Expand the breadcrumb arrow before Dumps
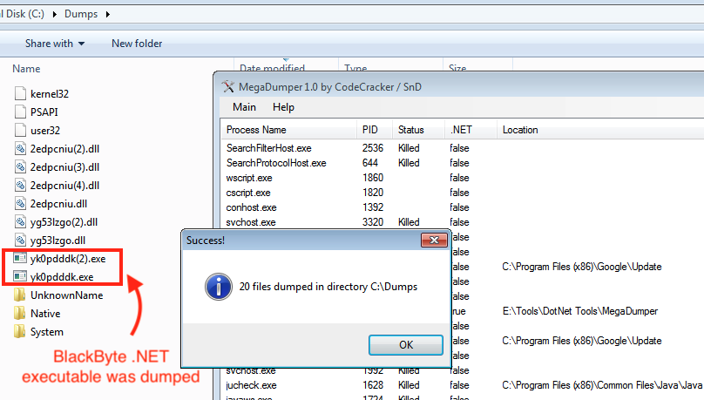The width and height of the screenshot is (704, 400). tap(56, 14)
